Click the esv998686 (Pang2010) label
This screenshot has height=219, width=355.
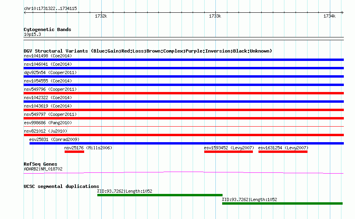click(x=48, y=123)
